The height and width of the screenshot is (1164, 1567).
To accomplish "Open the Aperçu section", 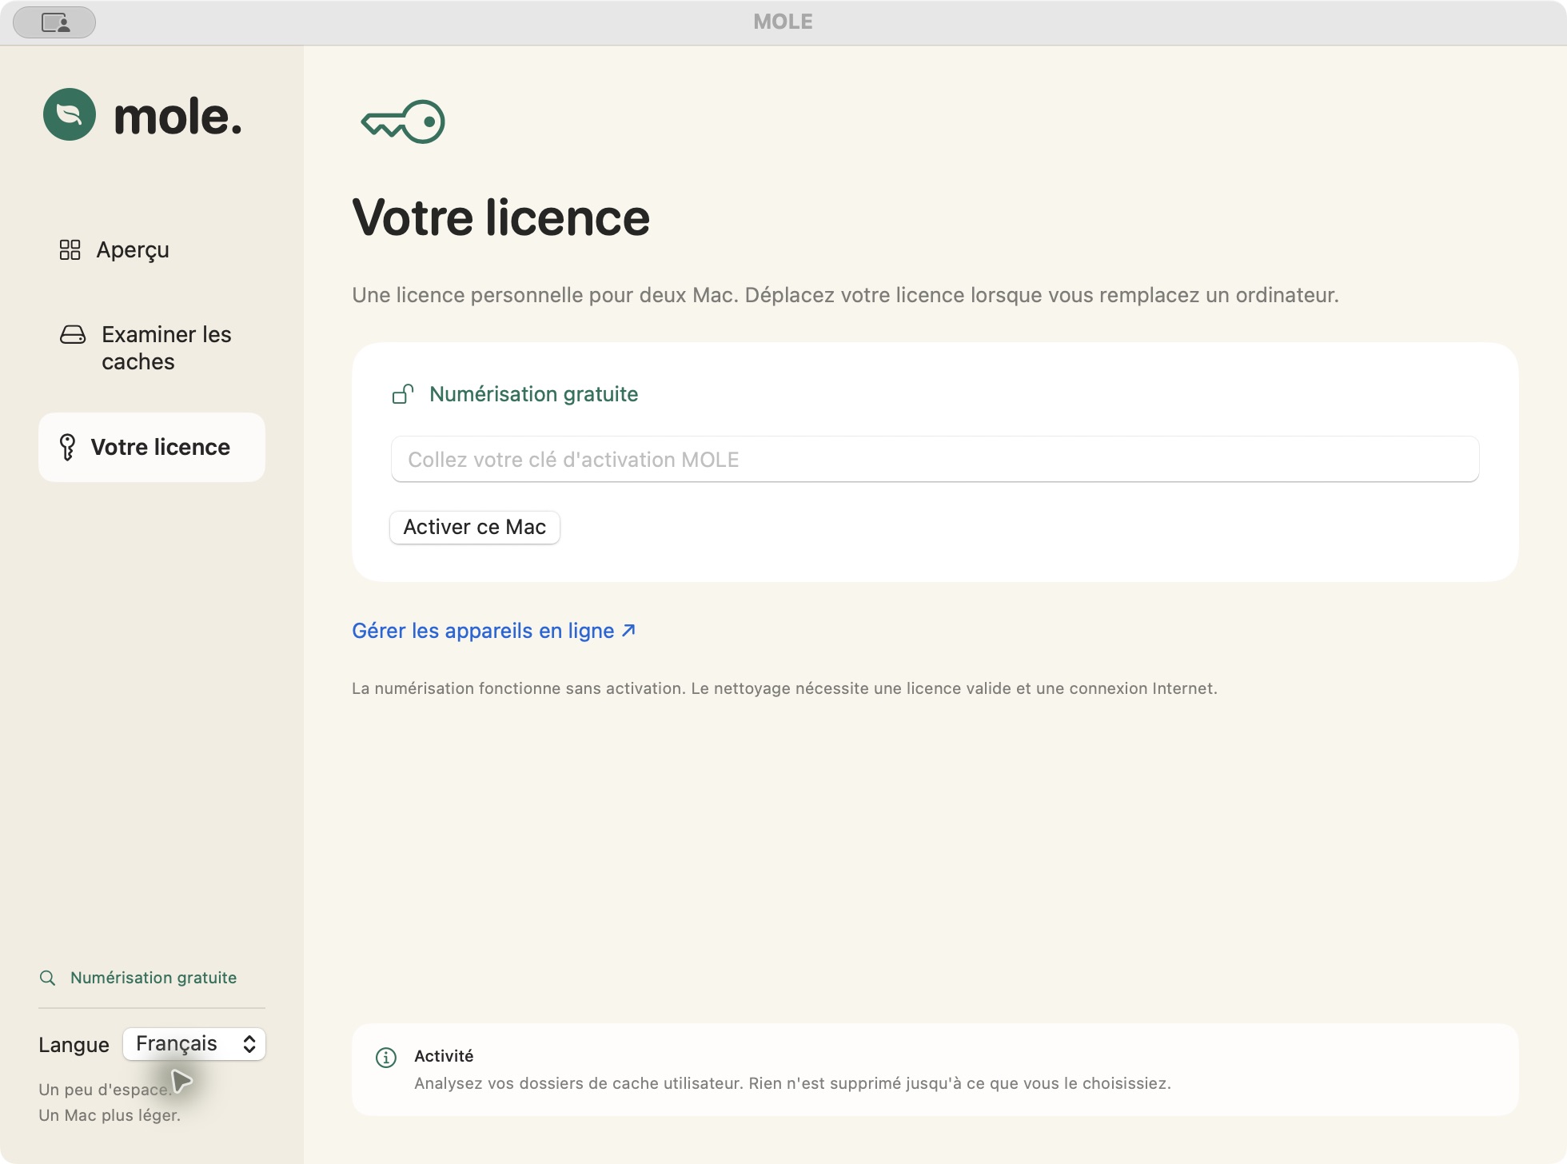I will click(152, 249).
